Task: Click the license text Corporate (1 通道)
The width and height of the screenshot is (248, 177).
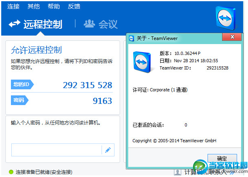Action: [x=169, y=90]
